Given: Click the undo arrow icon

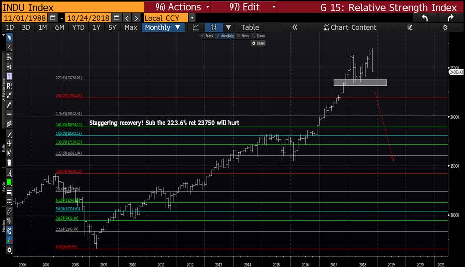Looking at the screenshot, I should pos(425,18).
